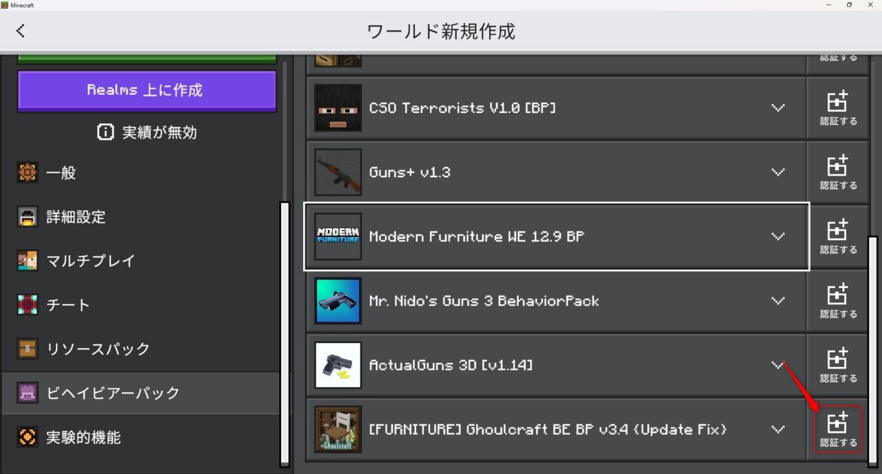Click the Realms 上に作成 button
The width and height of the screenshot is (882, 474).
click(x=146, y=90)
